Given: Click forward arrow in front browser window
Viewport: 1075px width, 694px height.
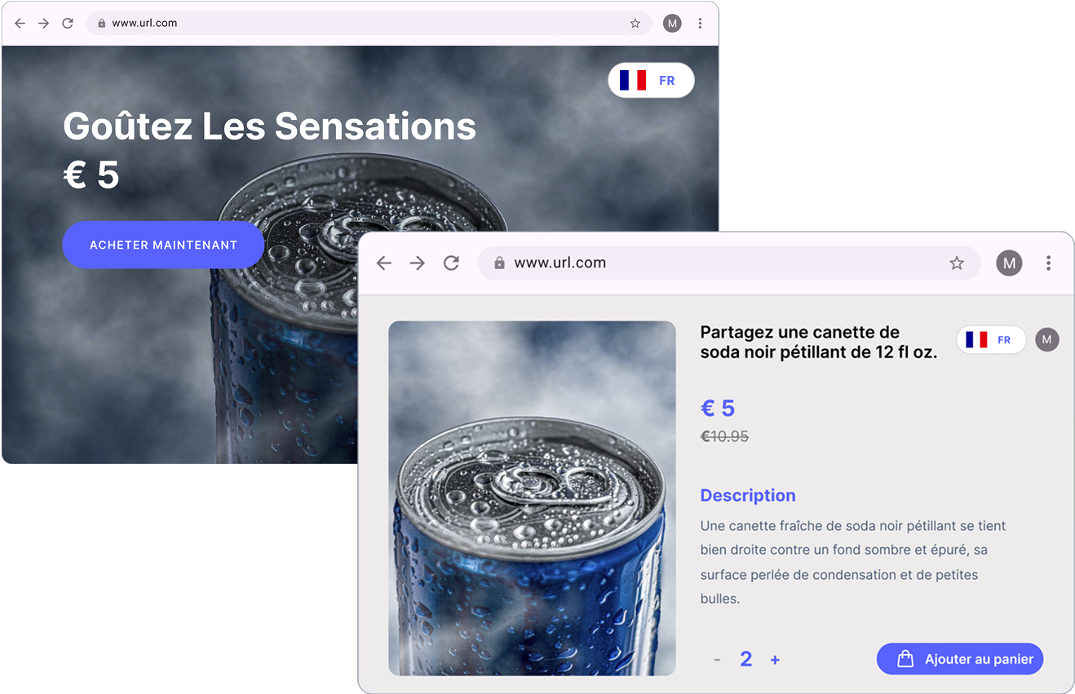Looking at the screenshot, I should click(418, 263).
